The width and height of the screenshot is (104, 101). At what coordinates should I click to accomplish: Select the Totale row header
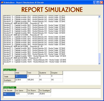pyautogui.click(x=9, y=76)
